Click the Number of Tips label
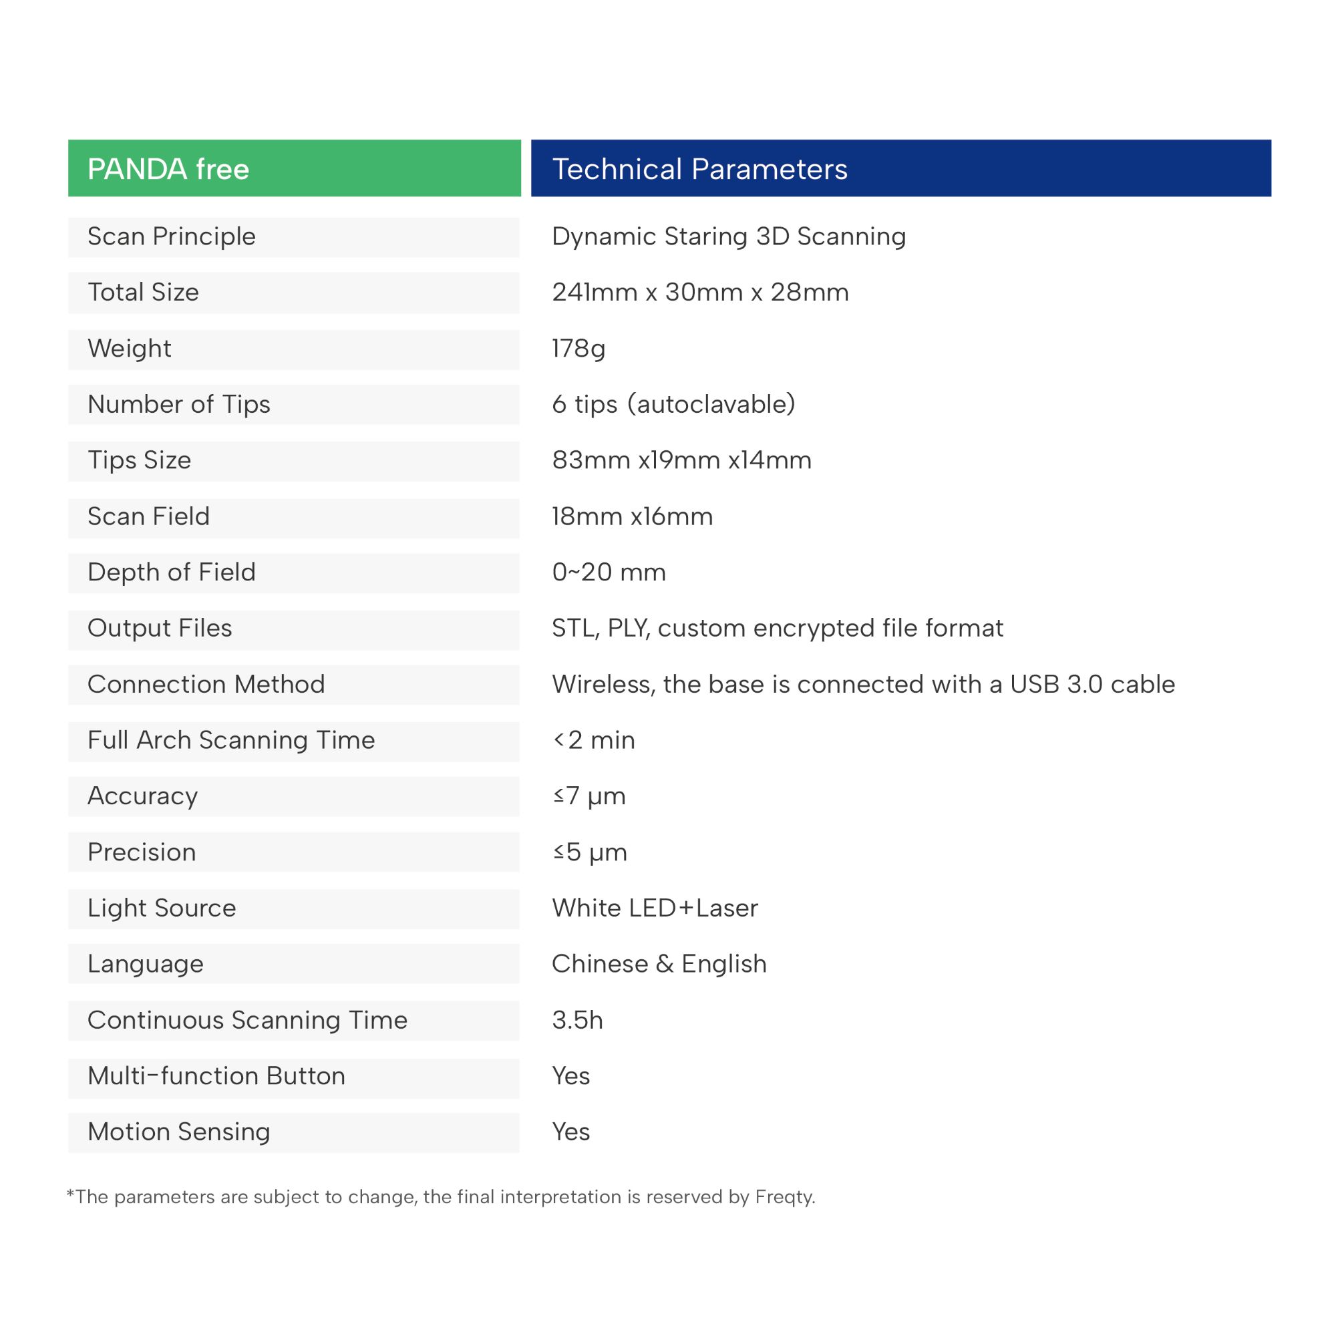The width and height of the screenshot is (1336, 1336). pyautogui.click(x=178, y=405)
